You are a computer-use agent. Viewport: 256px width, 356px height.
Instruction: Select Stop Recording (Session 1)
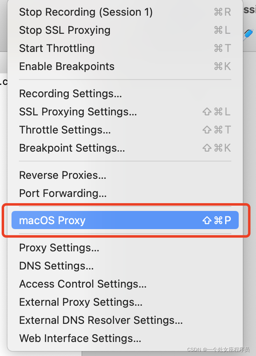pos(125,12)
